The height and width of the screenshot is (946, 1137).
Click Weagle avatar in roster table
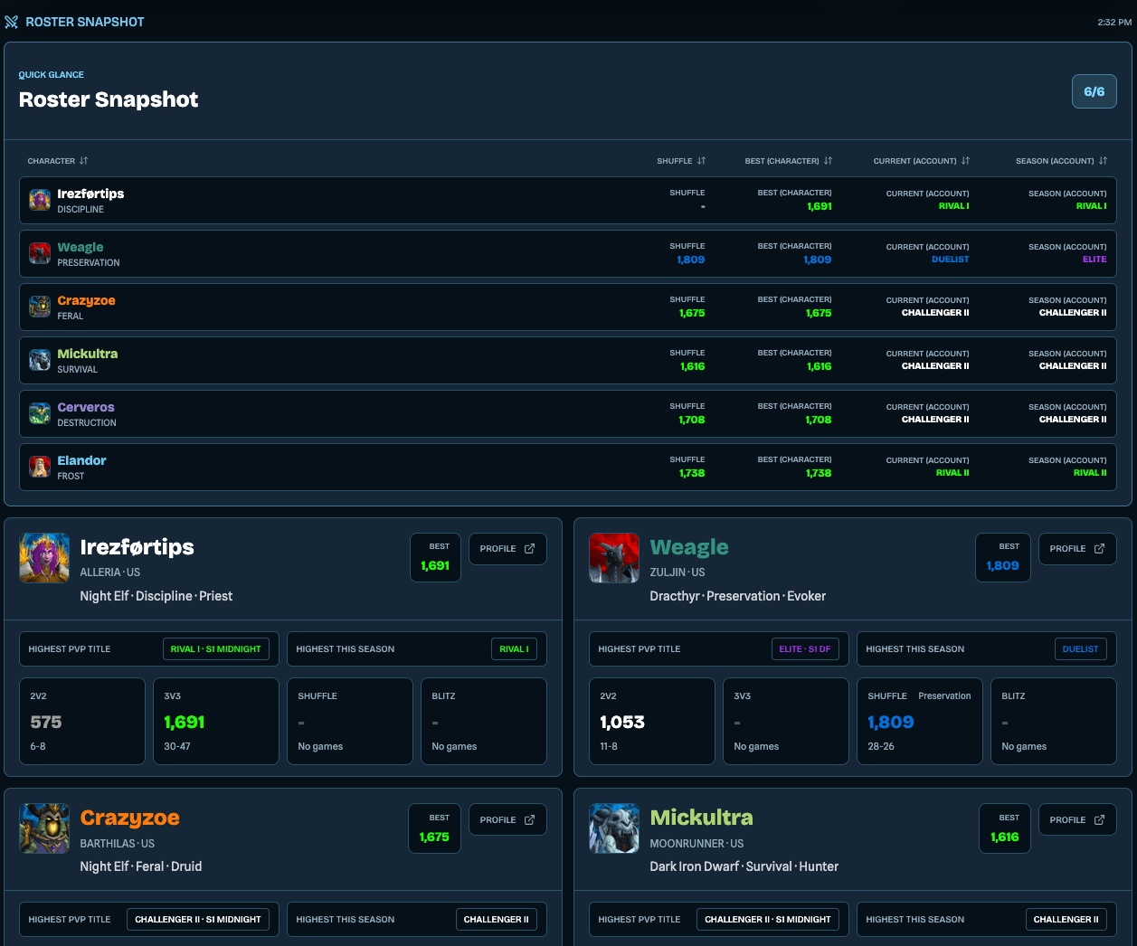point(40,253)
